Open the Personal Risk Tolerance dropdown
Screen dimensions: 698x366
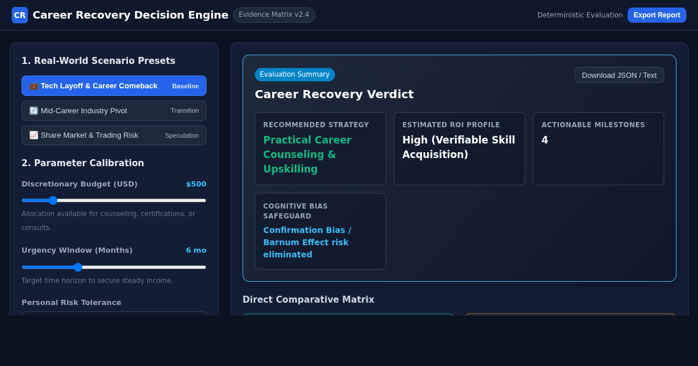click(x=114, y=314)
